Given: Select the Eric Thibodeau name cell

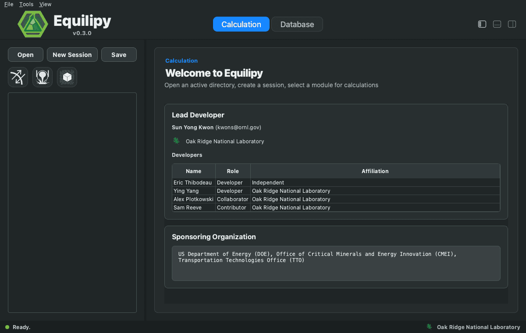Looking at the screenshot, I should 194,182.
